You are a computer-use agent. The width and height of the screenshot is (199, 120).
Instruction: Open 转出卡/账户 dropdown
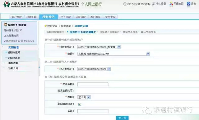[99, 47]
